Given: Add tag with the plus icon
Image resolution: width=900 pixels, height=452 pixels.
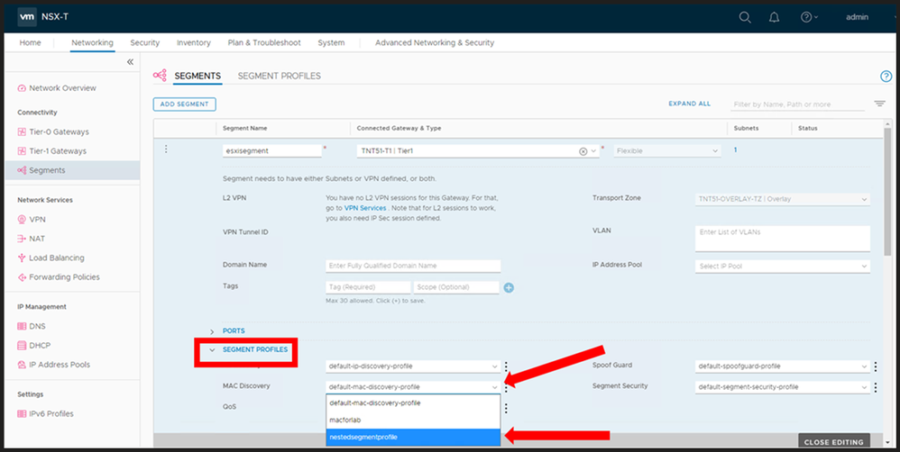Looking at the screenshot, I should coord(509,287).
